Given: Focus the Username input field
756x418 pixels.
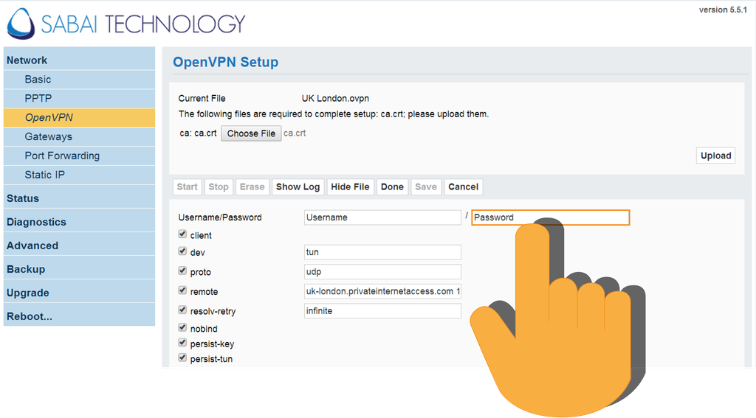Looking at the screenshot, I should (x=382, y=217).
